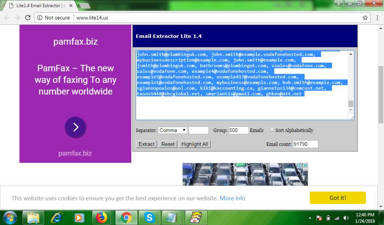Show hidden system tray icons
The image size is (384, 225).
310,218
